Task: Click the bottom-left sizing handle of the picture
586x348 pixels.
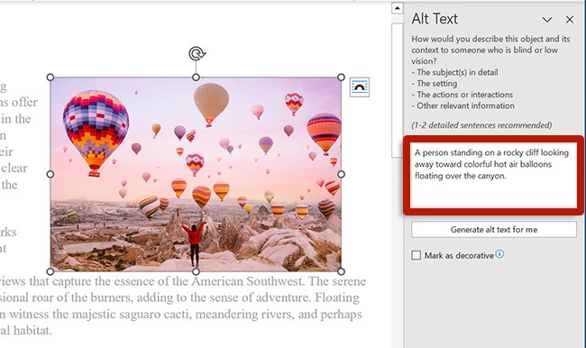Action: 50,271
